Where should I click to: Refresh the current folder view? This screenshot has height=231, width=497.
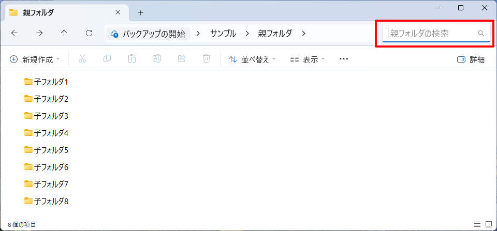[x=89, y=33]
